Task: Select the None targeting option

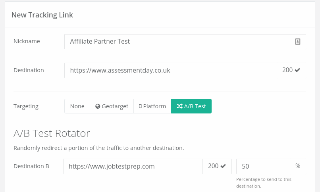Action: tap(77, 106)
